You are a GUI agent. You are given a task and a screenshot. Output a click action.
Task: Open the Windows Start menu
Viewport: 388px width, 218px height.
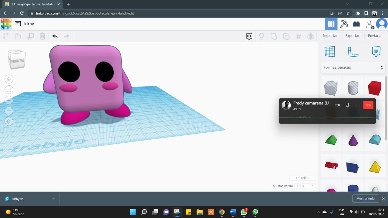point(133,212)
